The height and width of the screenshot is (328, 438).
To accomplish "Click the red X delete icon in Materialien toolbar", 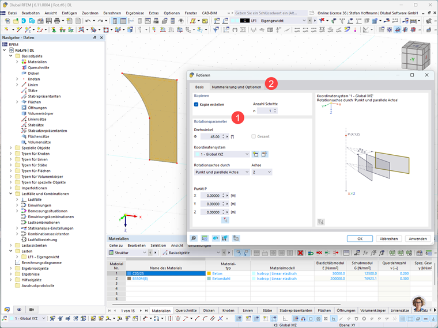I will 300,253.
